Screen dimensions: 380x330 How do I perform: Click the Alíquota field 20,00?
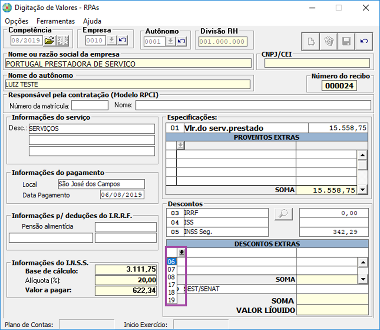pyautogui.click(x=126, y=280)
